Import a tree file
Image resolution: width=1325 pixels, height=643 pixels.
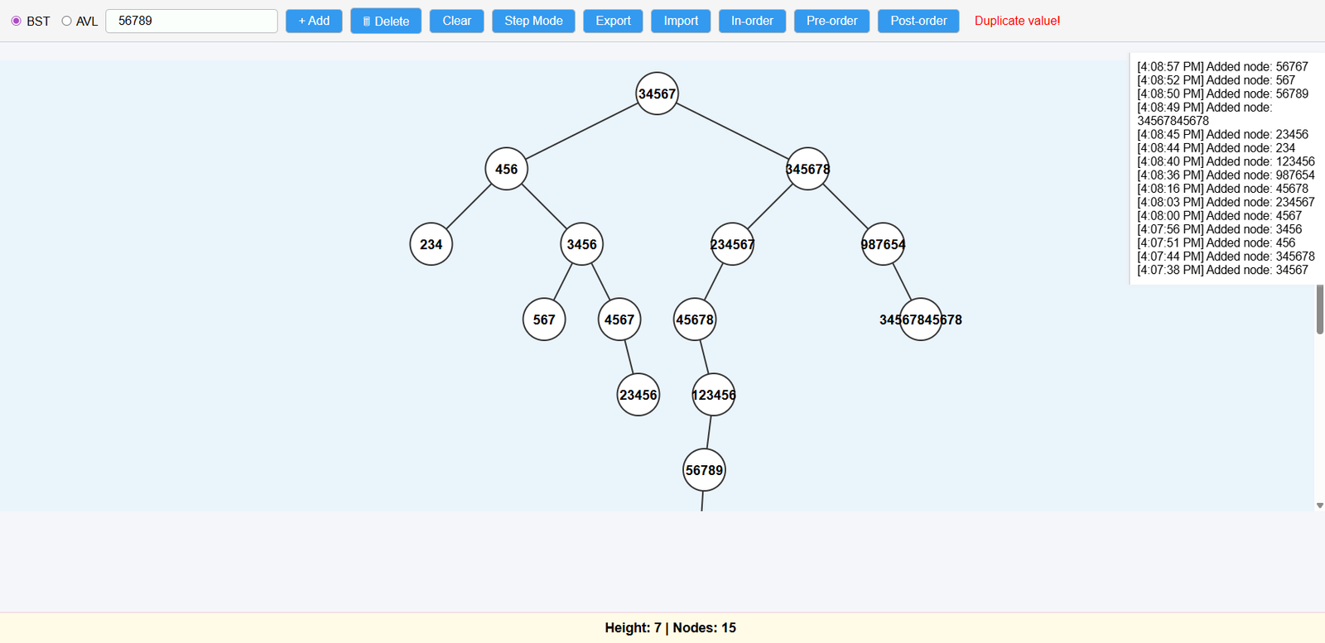pyautogui.click(x=681, y=21)
